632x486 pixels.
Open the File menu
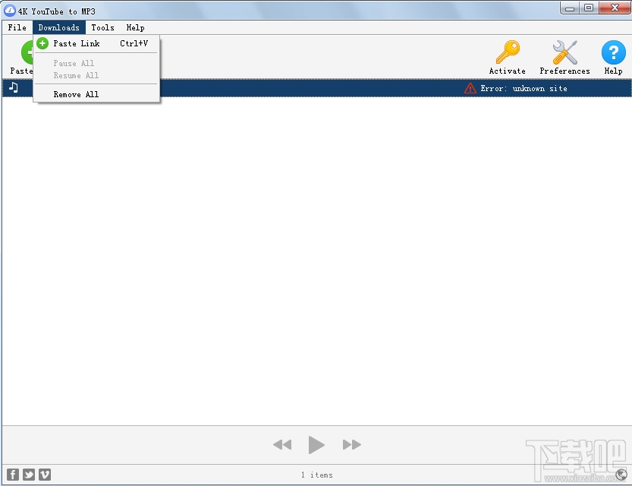[16, 27]
